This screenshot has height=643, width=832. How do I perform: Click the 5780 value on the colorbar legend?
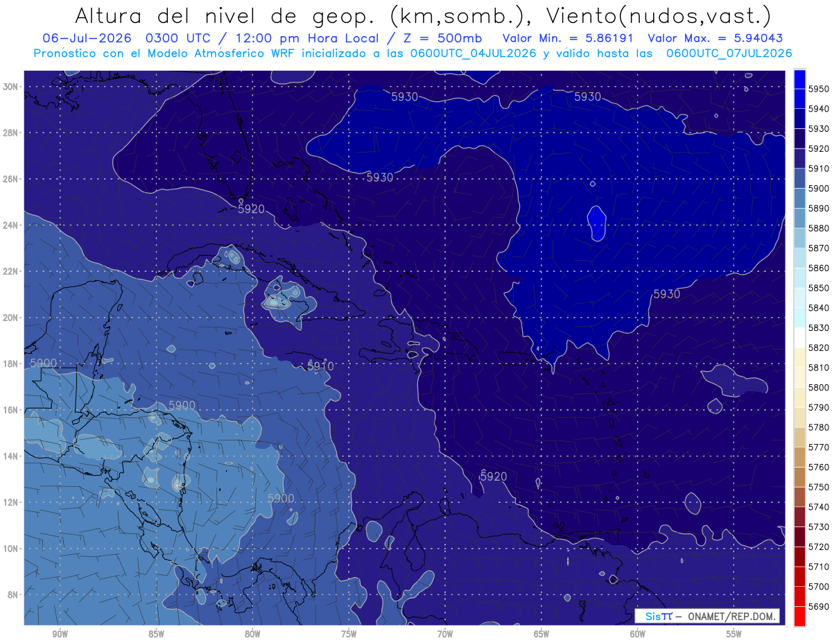[819, 427]
